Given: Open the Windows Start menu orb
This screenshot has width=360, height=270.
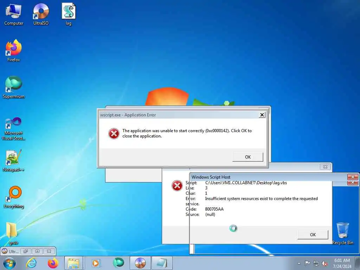Looking at the screenshot, I should click(x=9, y=263).
